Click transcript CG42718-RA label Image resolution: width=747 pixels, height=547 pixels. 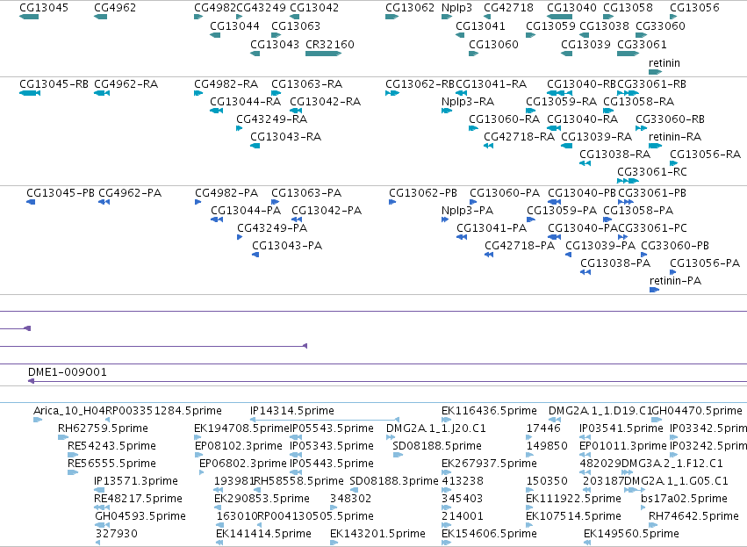pos(519,137)
